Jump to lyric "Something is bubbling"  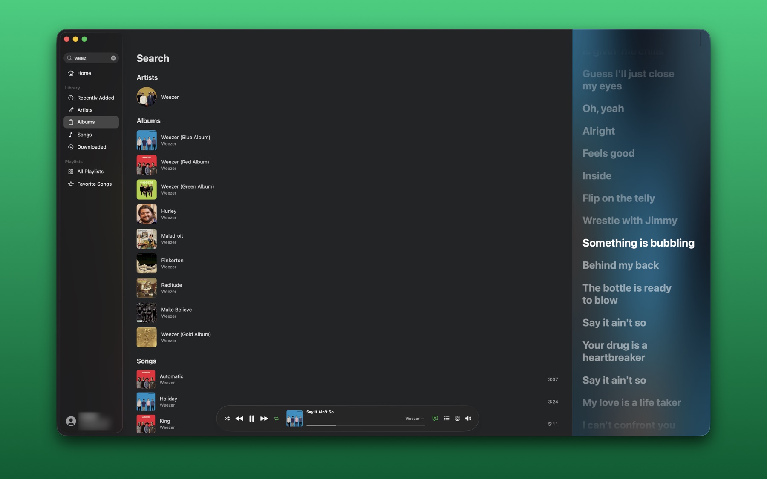638,243
